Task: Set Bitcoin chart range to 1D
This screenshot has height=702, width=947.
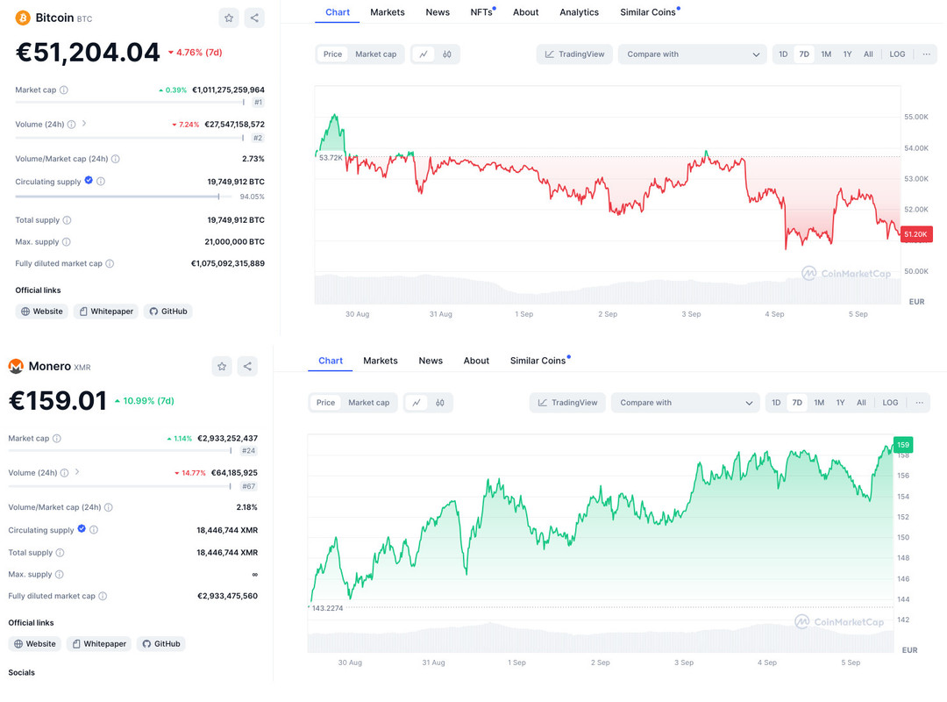Action: pos(783,54)
